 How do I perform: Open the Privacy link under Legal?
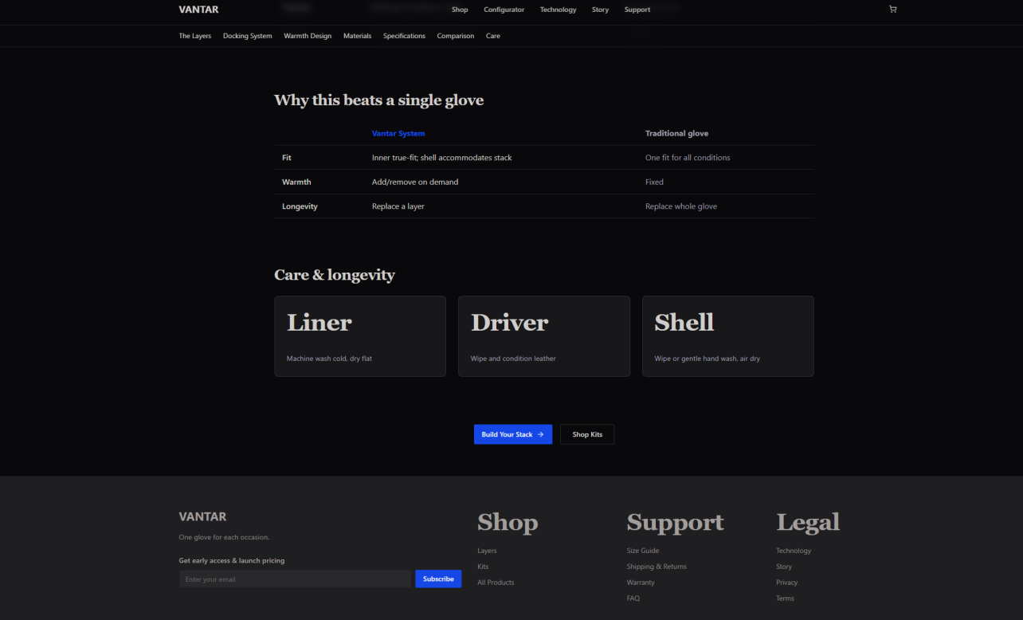(x=786, y=583)
